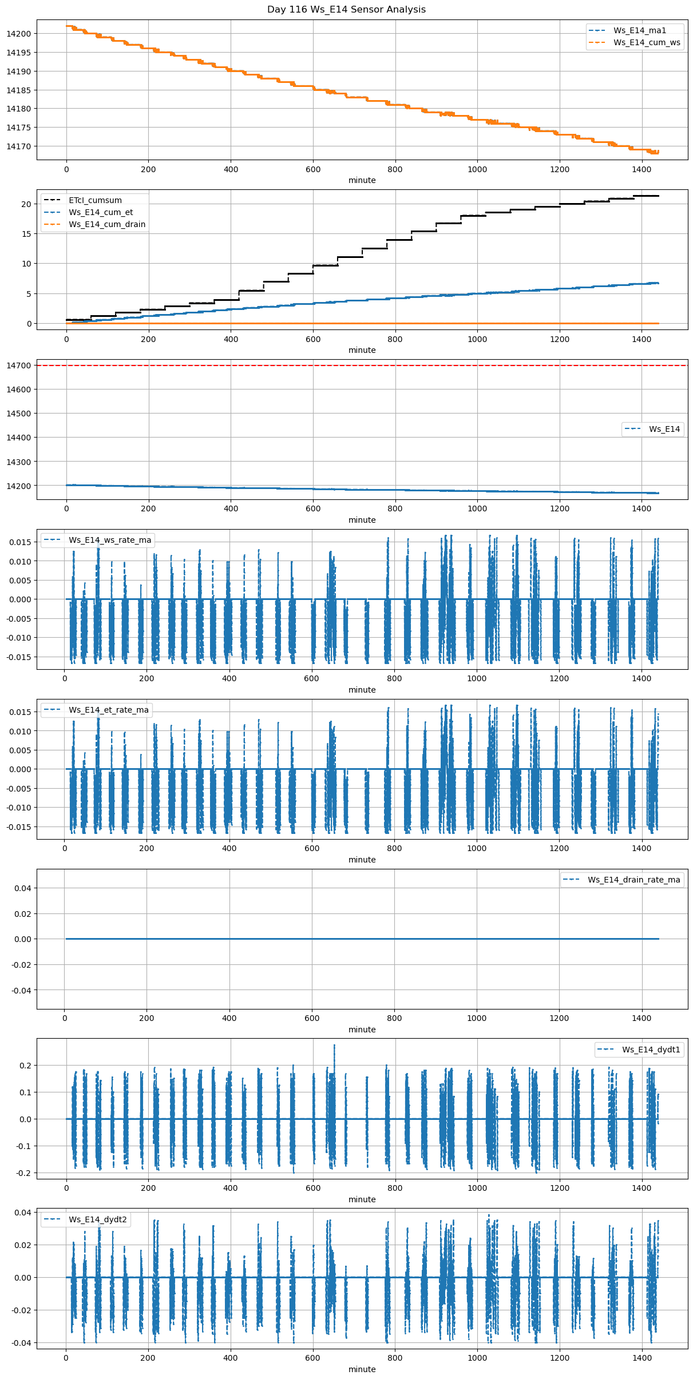
Task: Click the minute axis label under dydt2 plot
Action: pos(362,1369)
